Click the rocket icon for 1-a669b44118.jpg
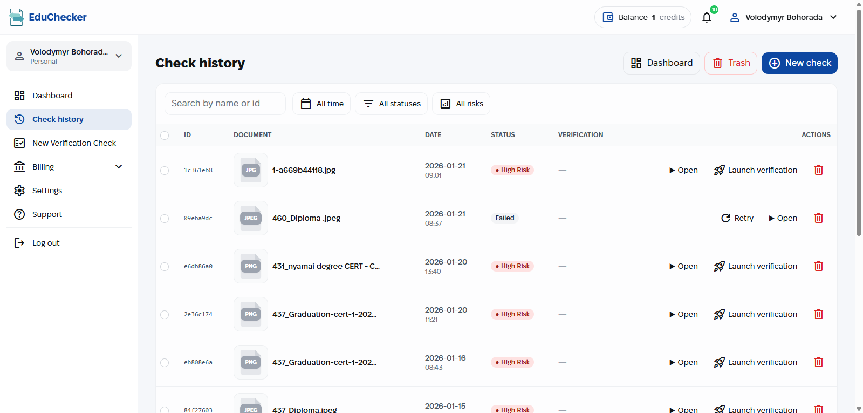Viewport: 863px width, 413px height. click(719, 170)
